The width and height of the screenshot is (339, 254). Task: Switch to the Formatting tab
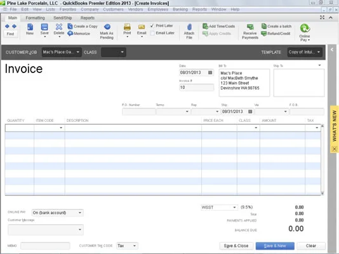[x=36, y=18]
